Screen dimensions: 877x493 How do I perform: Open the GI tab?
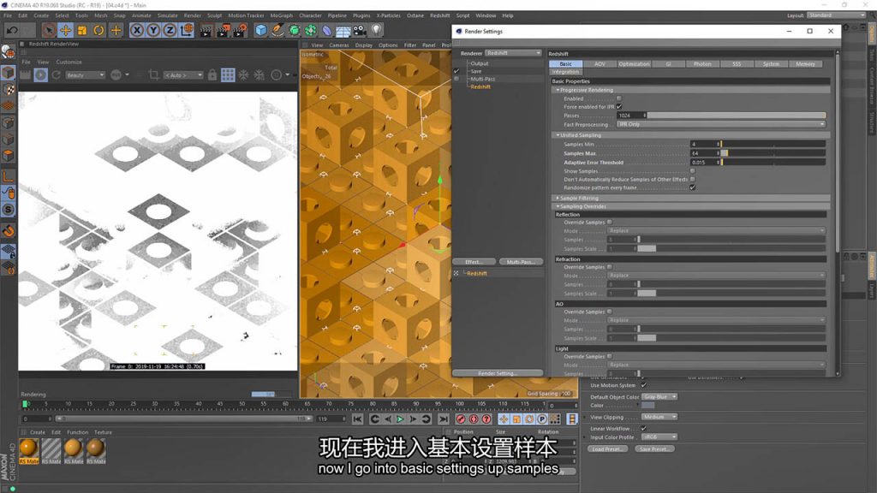click(x=668, y=63)
